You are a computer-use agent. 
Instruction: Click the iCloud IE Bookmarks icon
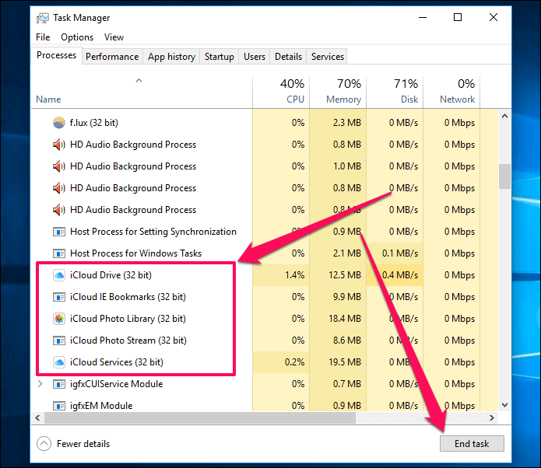pyautogui.click(x=59, y=297)
